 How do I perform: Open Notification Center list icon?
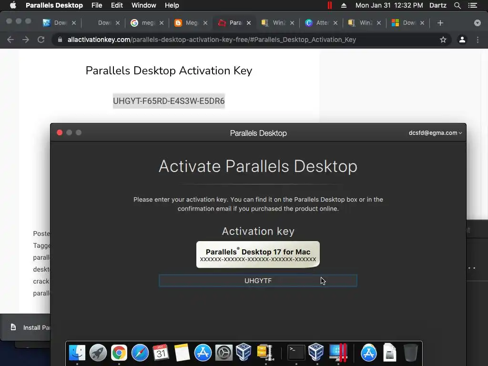point(472,5)
